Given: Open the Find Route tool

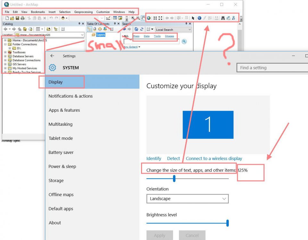Looking at the screenshot, I should (x=228, y=18).
